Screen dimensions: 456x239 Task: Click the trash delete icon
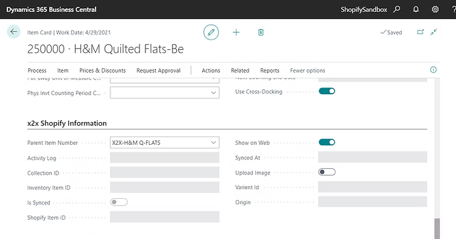(x=261, y=32)
